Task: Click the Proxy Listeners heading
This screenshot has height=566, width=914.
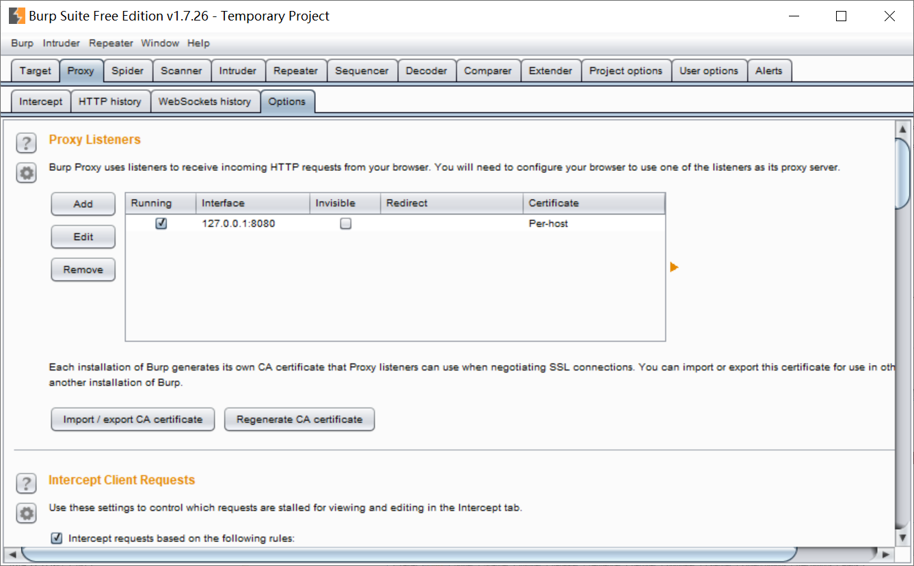Action: pos(94,139)
